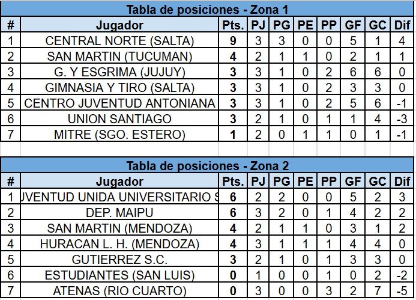Select Zona 1 Pts. column header
The height and width of the screenshot is (300, 416).
(233, 25)
